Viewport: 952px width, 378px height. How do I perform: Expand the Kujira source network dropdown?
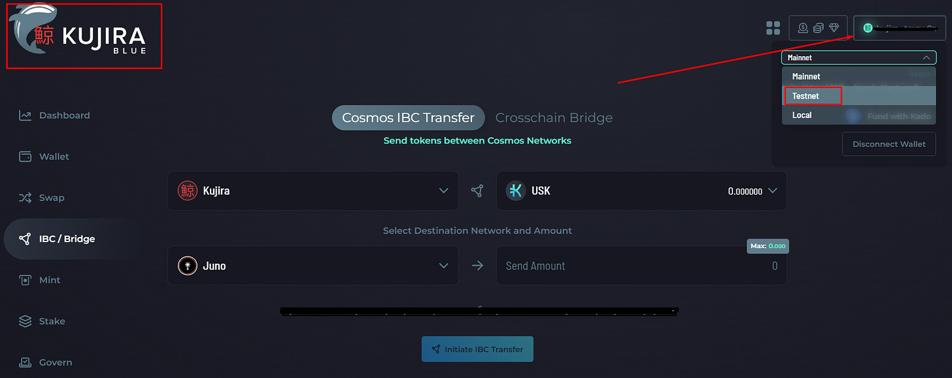pos(313,191)
